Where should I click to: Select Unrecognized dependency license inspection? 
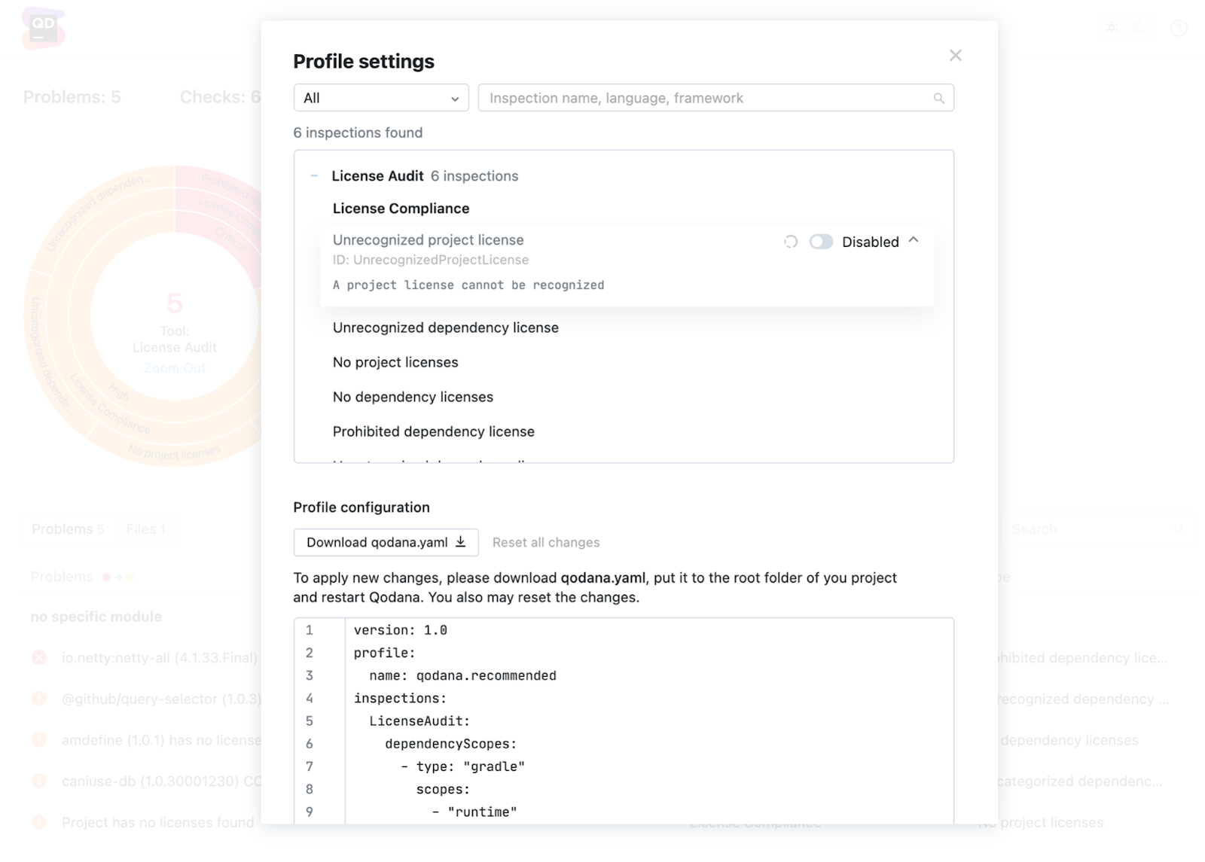pos(445,327)
